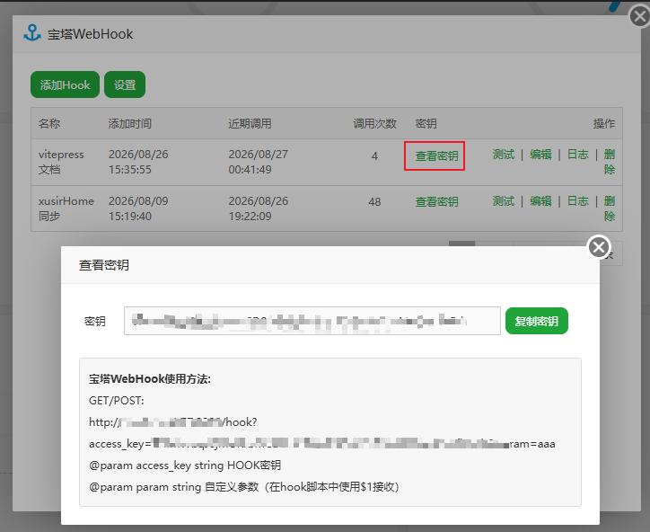650x532 pixels.
Task: Open 日志 for the vitepress 文档 row
Action: pos(578,155)
